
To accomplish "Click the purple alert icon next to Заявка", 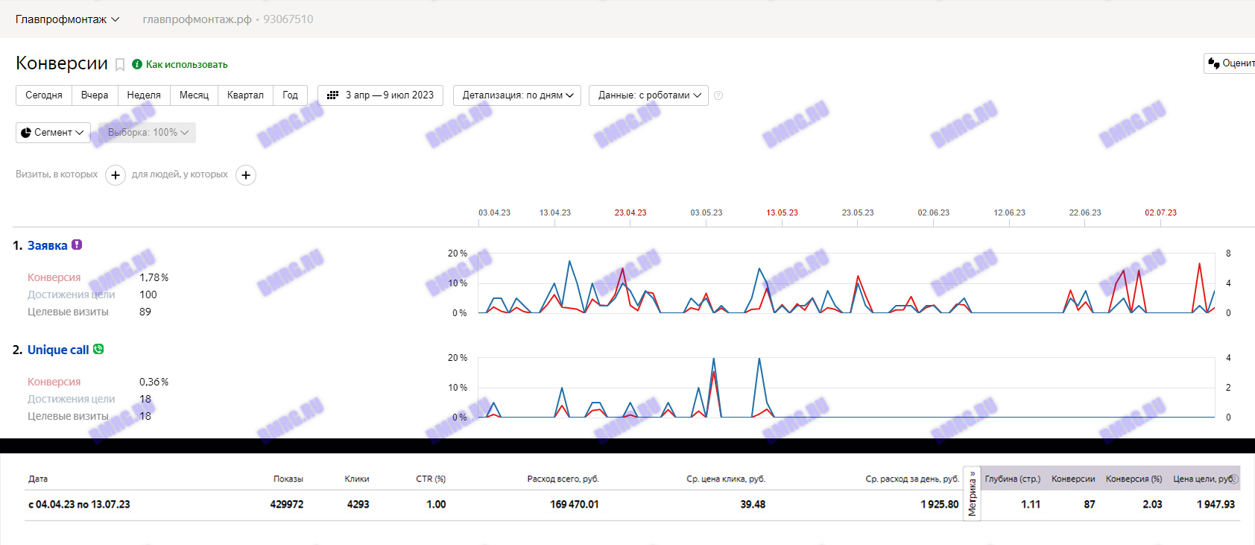I will [77, 245].
